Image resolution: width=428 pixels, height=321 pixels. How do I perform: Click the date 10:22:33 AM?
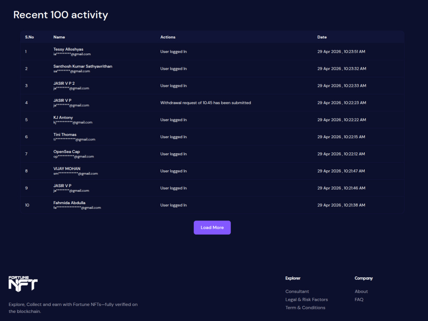[342, 86]
